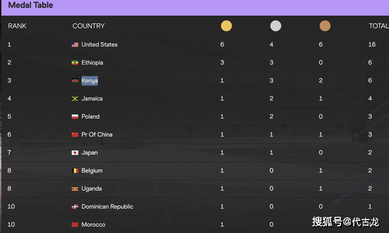389x233 pixels.
Task: Open the Uganda country link
Action: (x=92, y=189)
